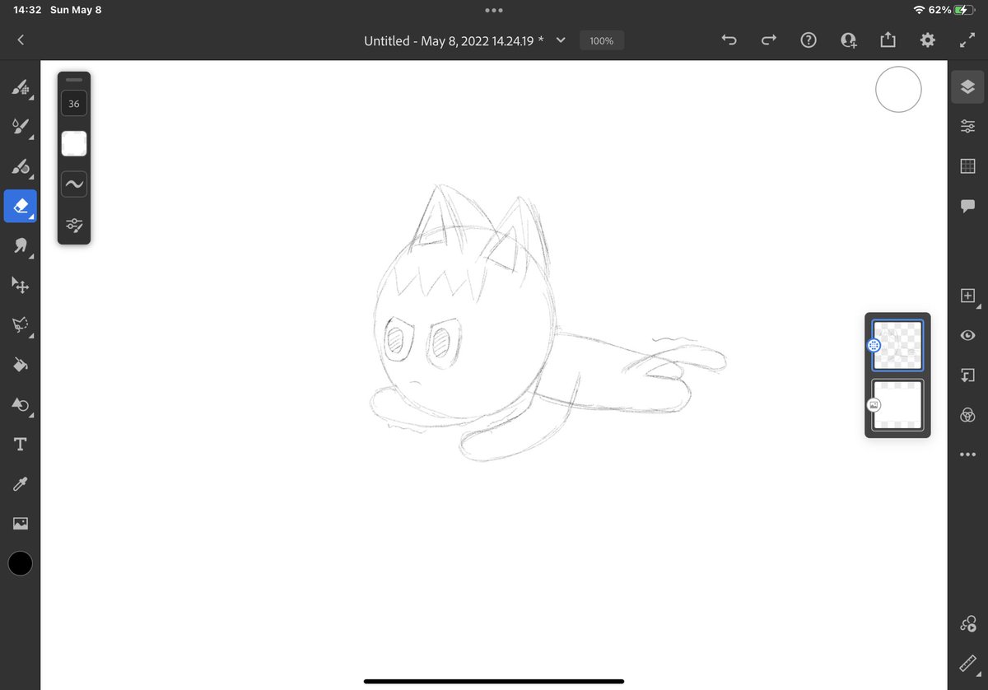The width and height of the screenshot is (988, 690).
Task: Open the Comments panel
Action: pyautogui.click(x=967, y=205)
